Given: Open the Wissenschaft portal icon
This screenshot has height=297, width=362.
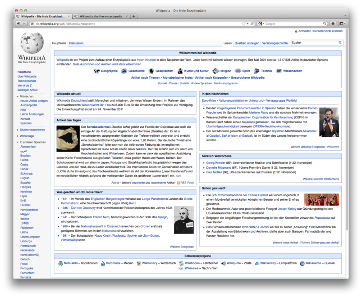Looking at the screenshot, I should [279, 71].
